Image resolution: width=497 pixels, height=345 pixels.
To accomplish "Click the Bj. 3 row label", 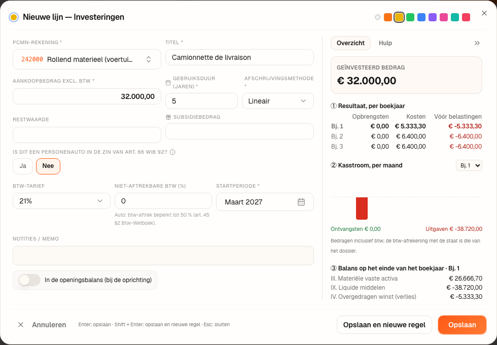I will point(337,147).
